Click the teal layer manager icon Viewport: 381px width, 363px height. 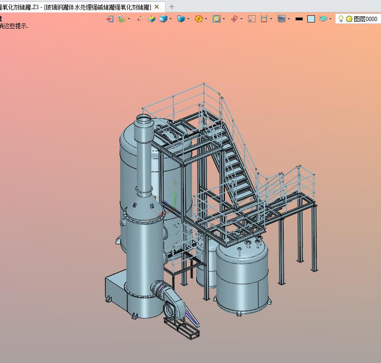323,19
